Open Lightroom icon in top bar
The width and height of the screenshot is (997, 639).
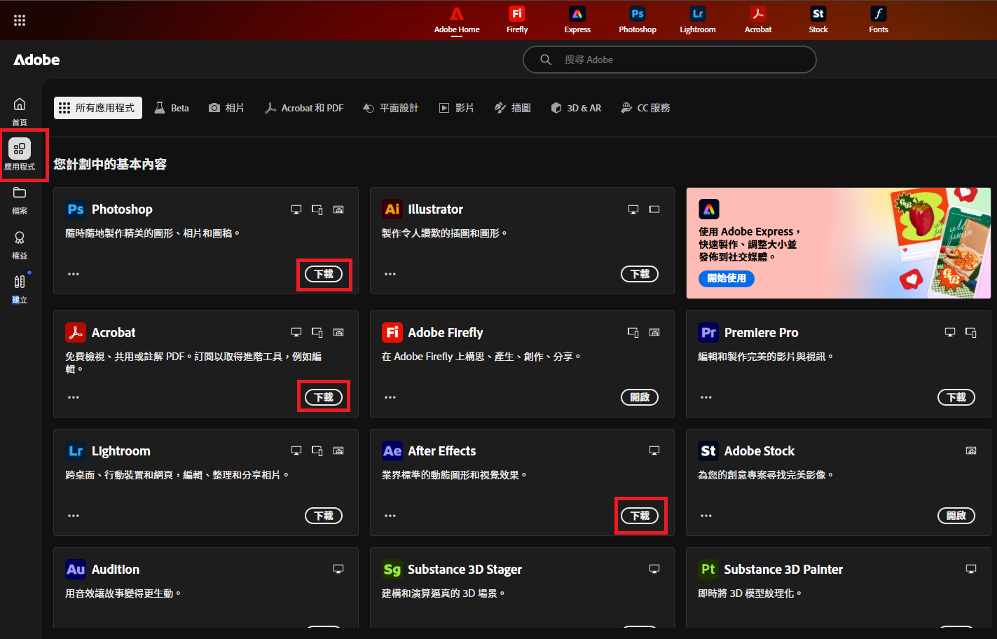tap(698, 20)
